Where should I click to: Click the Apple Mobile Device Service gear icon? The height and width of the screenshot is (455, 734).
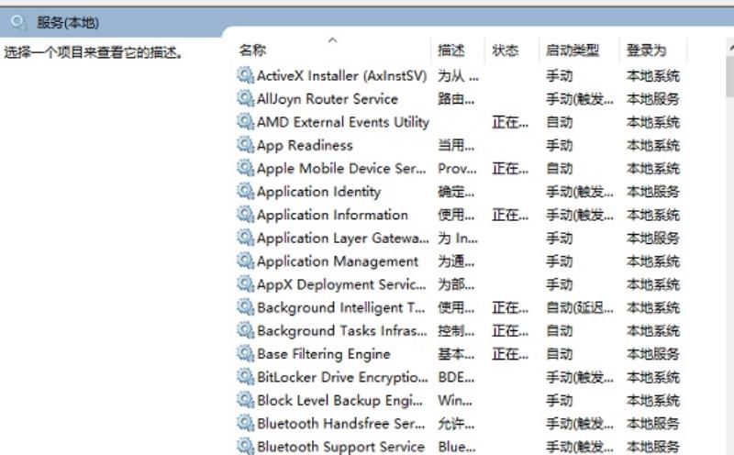245,168
